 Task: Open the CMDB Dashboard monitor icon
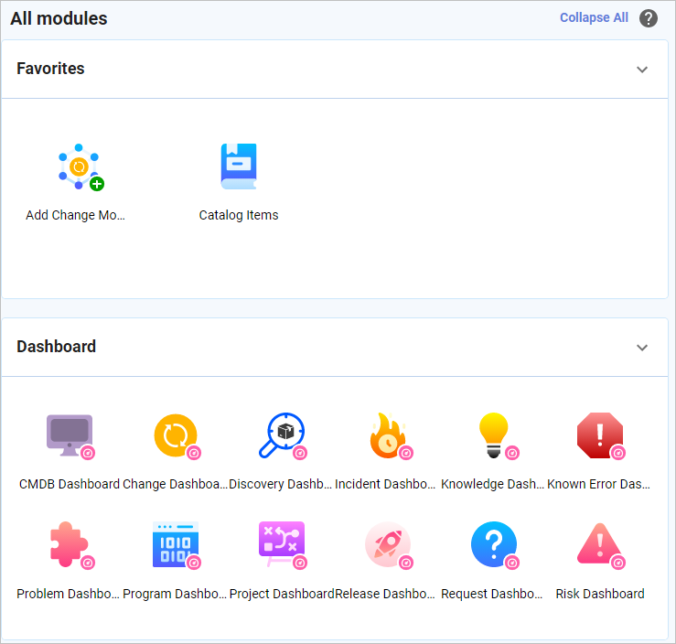click(x=70, y=435)
